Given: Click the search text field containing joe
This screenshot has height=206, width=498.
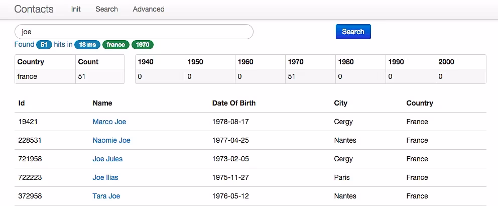Looking at the screenshot, I should [x=134, y=32].
